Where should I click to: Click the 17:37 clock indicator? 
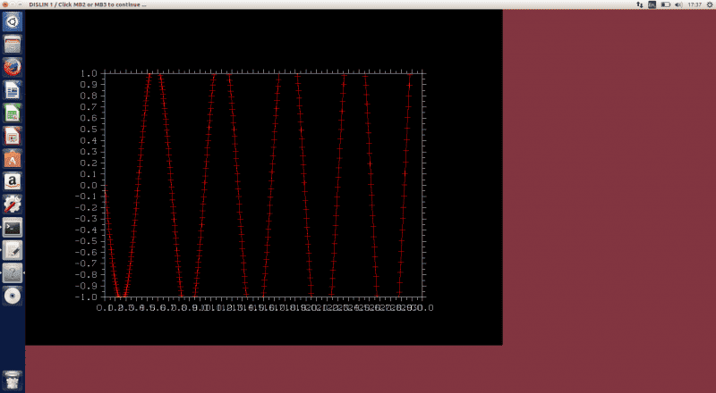694,4
